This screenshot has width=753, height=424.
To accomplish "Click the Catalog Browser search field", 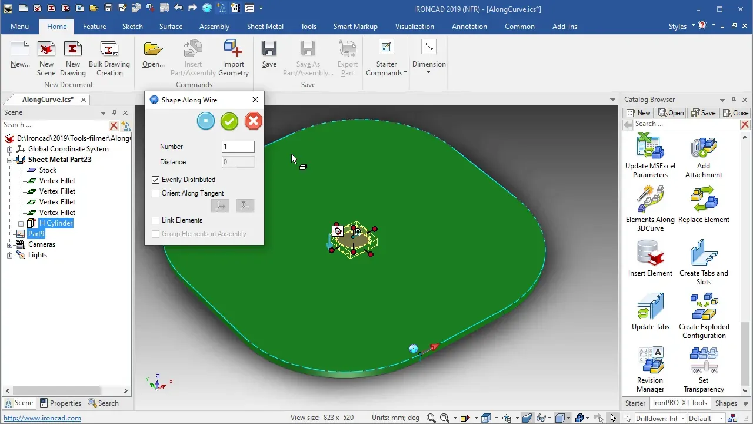I will click(x=687, y=124).
